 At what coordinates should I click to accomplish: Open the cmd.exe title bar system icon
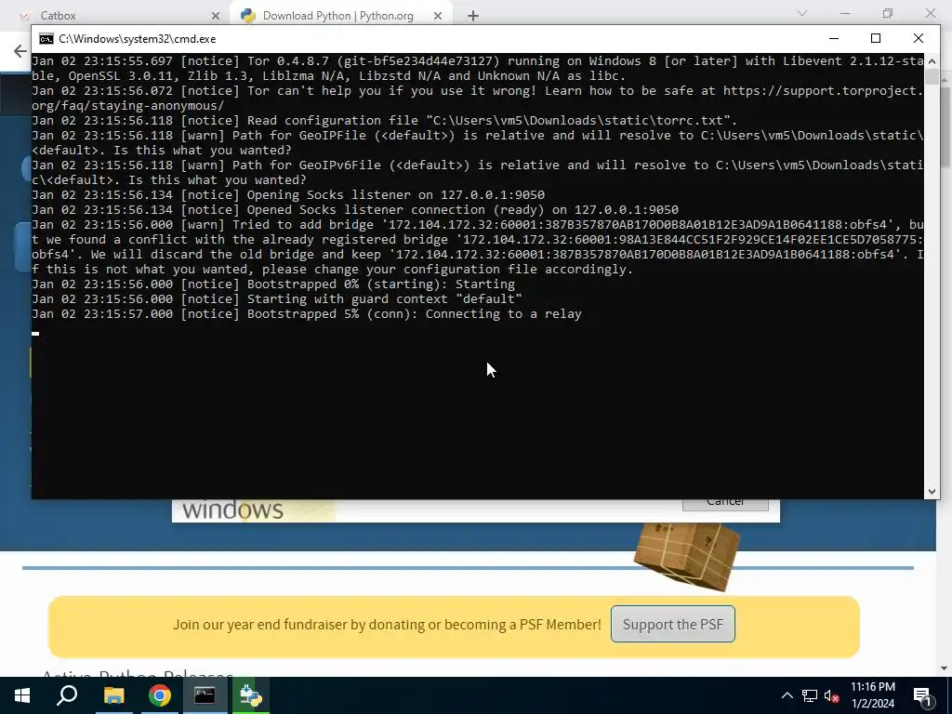point(46,39)
